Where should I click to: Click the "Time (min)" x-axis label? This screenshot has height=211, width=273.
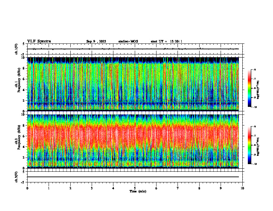pyautogui.click(x=138, y=191)
